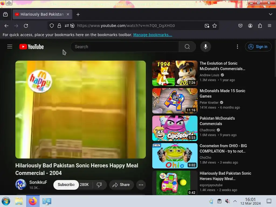Image resolution: width=276 pixels, height=207 pixels.
Task: Click the muted volume tray icon
Action: [x=227, y=201]
